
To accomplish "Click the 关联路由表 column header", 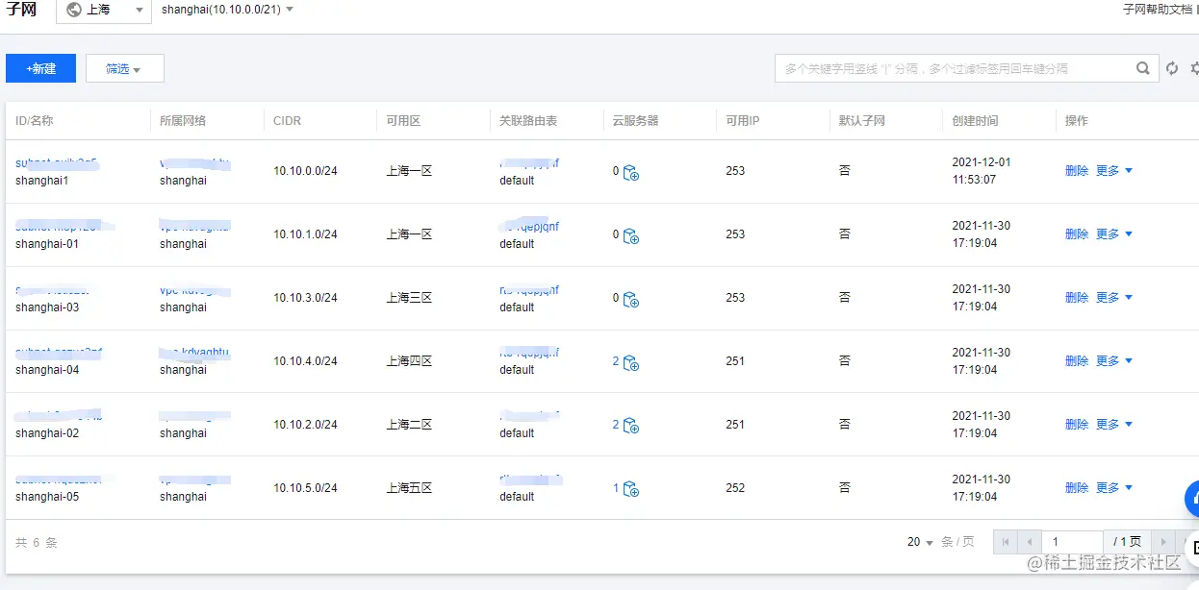I will click(528, 121).
